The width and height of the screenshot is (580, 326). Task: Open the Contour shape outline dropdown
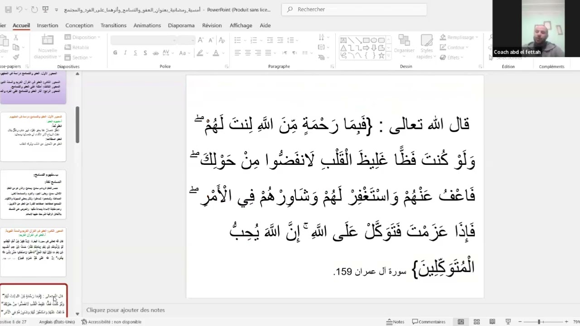tap(454, 47)
